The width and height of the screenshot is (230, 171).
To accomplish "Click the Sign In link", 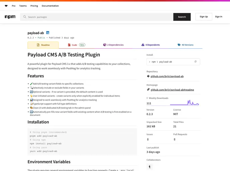I will 219,17.
